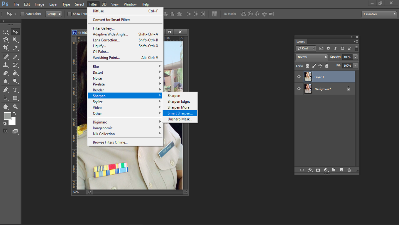Select the Paint Bucket tool
Screen dimensions: 399x225
(x=15, y=73)
